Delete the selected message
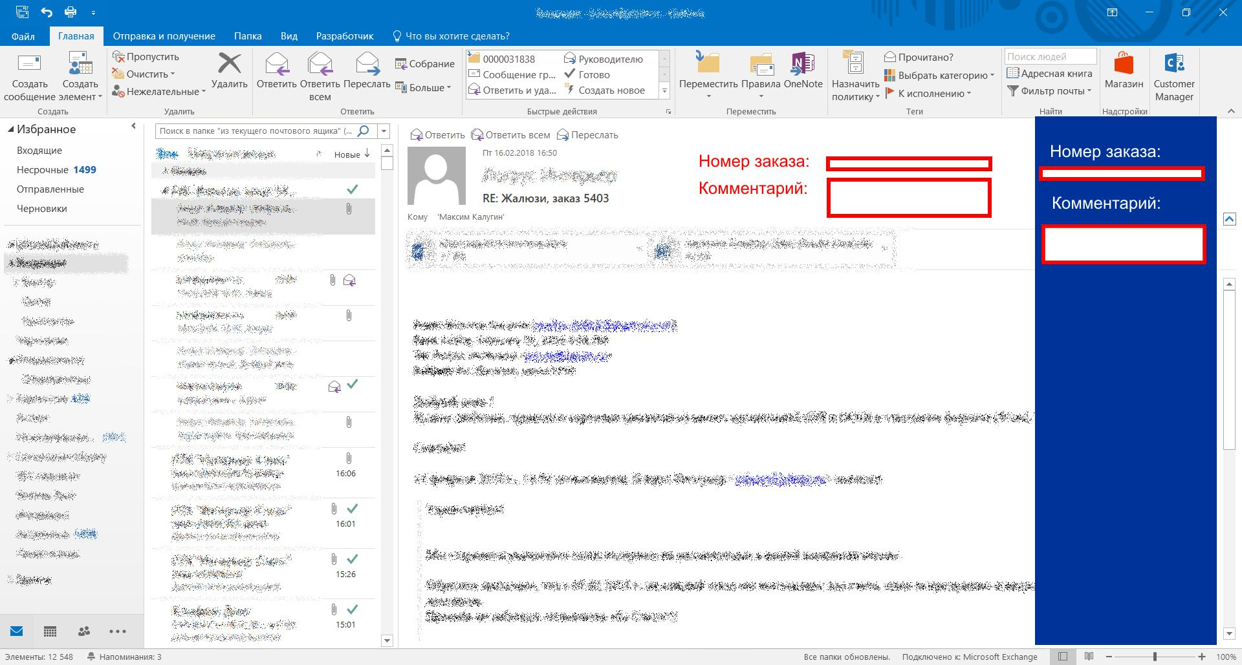This screenshot has width=1242, height=665. [x=229, y=71]
